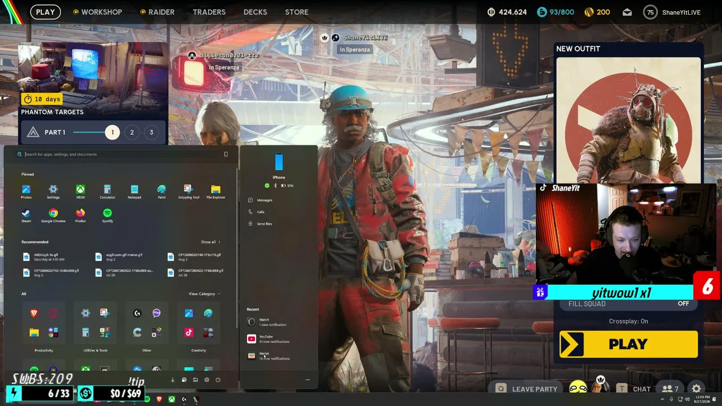The image size is (722, 406).
Task: Go to the STORE tab
Action: click(297, 12)
